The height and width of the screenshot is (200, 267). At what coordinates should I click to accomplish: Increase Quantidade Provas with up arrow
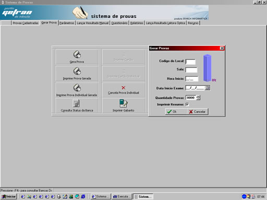[x=198, y=96]
